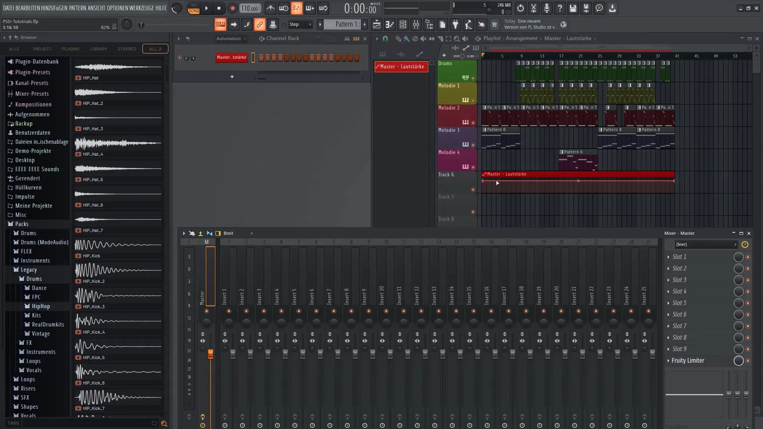Toggle Insert 1 mixer track mute LED
This screenshot has width=763, height=429.
[229, 311]
